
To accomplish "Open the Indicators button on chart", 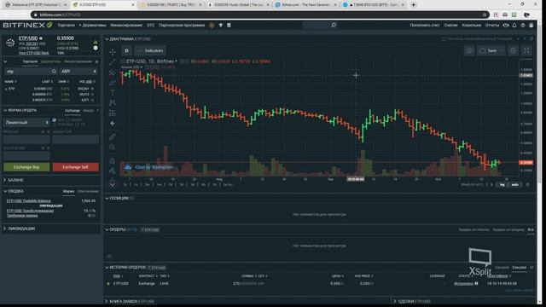I will [x=150, y=51].
